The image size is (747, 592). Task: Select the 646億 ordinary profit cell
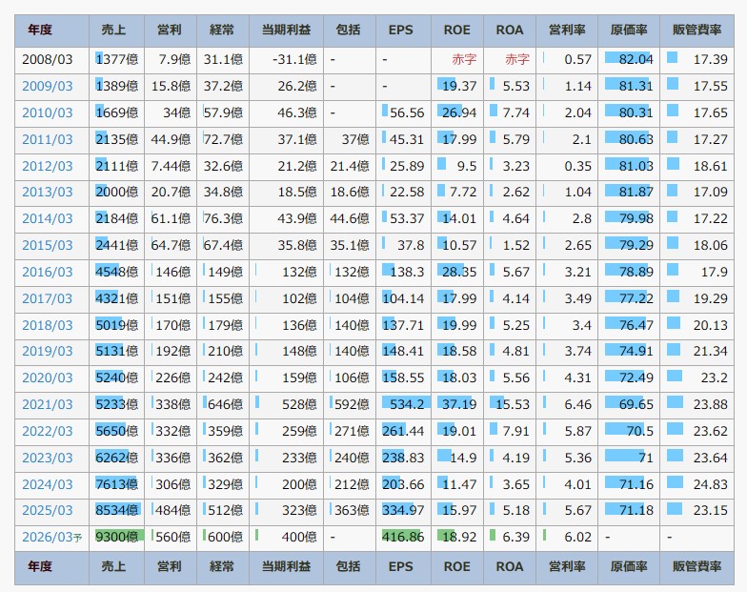[223, 404]
